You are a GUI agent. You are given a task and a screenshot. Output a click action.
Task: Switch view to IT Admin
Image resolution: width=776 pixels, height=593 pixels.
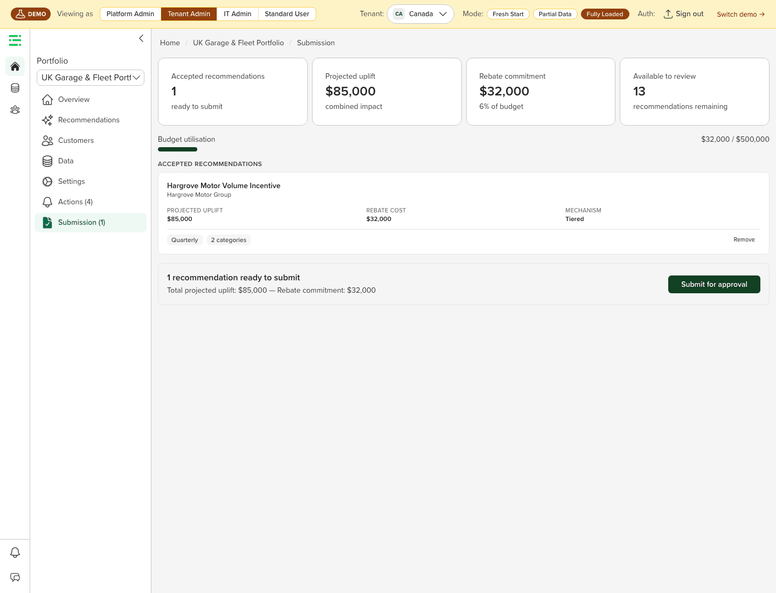(x=238, y=14)
